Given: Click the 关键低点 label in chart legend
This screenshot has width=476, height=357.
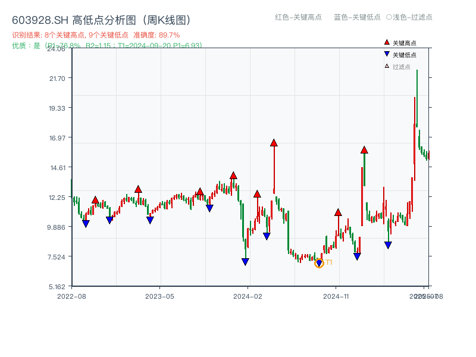Looking at the screenshot, I should pos(405,55).
